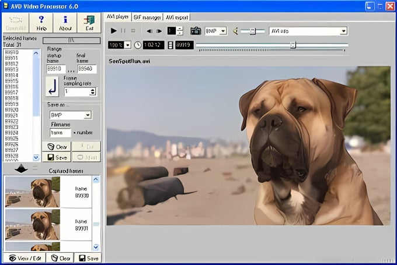Switch to the GIF manager tab
The image size is (397, 265).
point(147,17)
